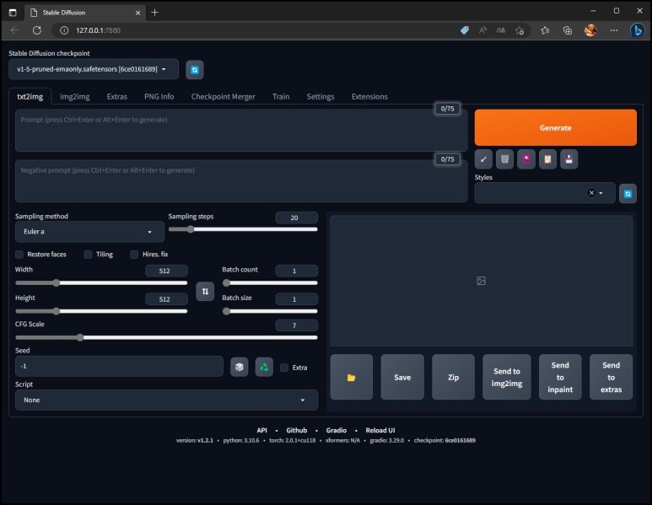The image size is (652, 505).
Task: Open the Stable Diffusion checkpoint dropdown
Action: click(x=94, y=69)
